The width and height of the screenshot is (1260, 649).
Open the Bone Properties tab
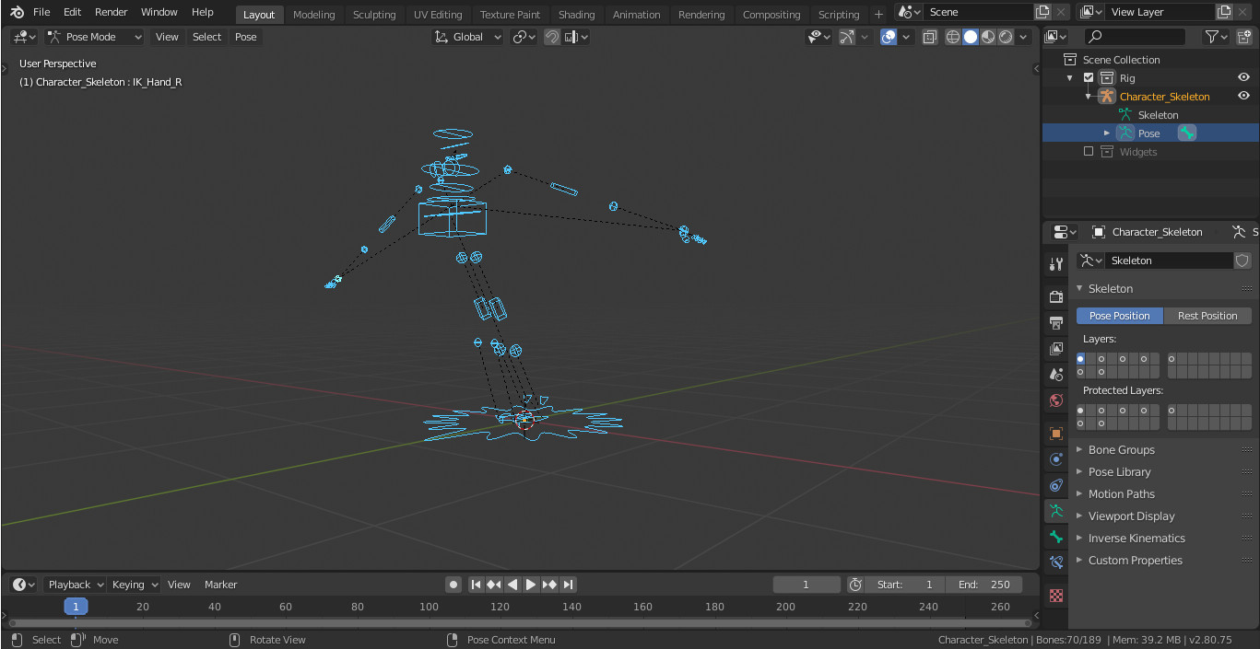click(x=1055, y=537)
